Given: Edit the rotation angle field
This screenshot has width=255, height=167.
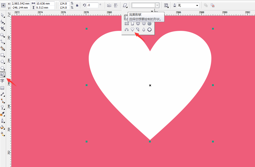Looking at the screenshot, I should pyautogui.click(x=92, y=5).
